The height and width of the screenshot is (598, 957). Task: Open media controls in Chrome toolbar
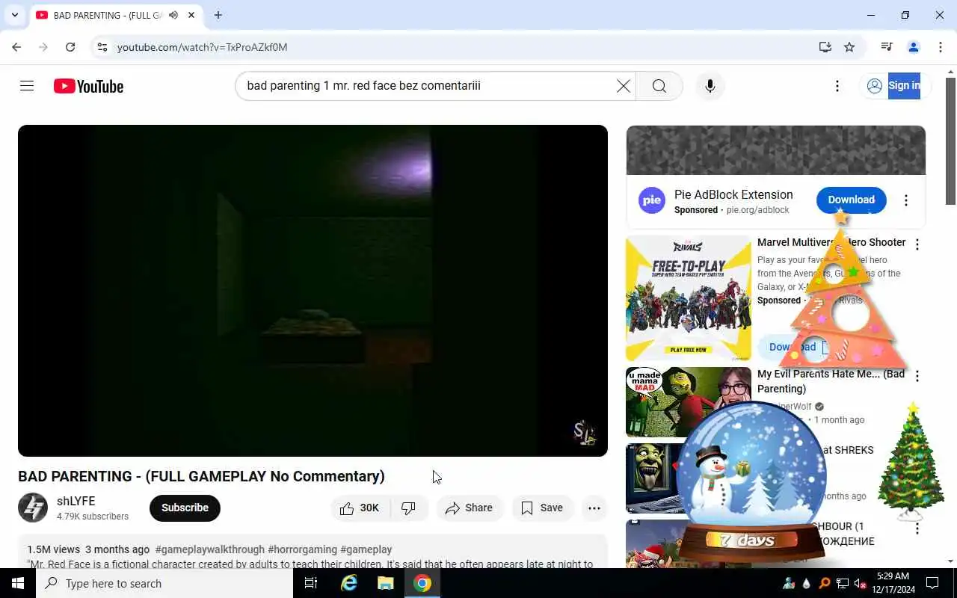coord(887,47)
